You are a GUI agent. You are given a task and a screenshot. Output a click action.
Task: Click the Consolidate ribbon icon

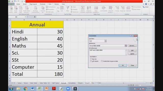[104, 9]
